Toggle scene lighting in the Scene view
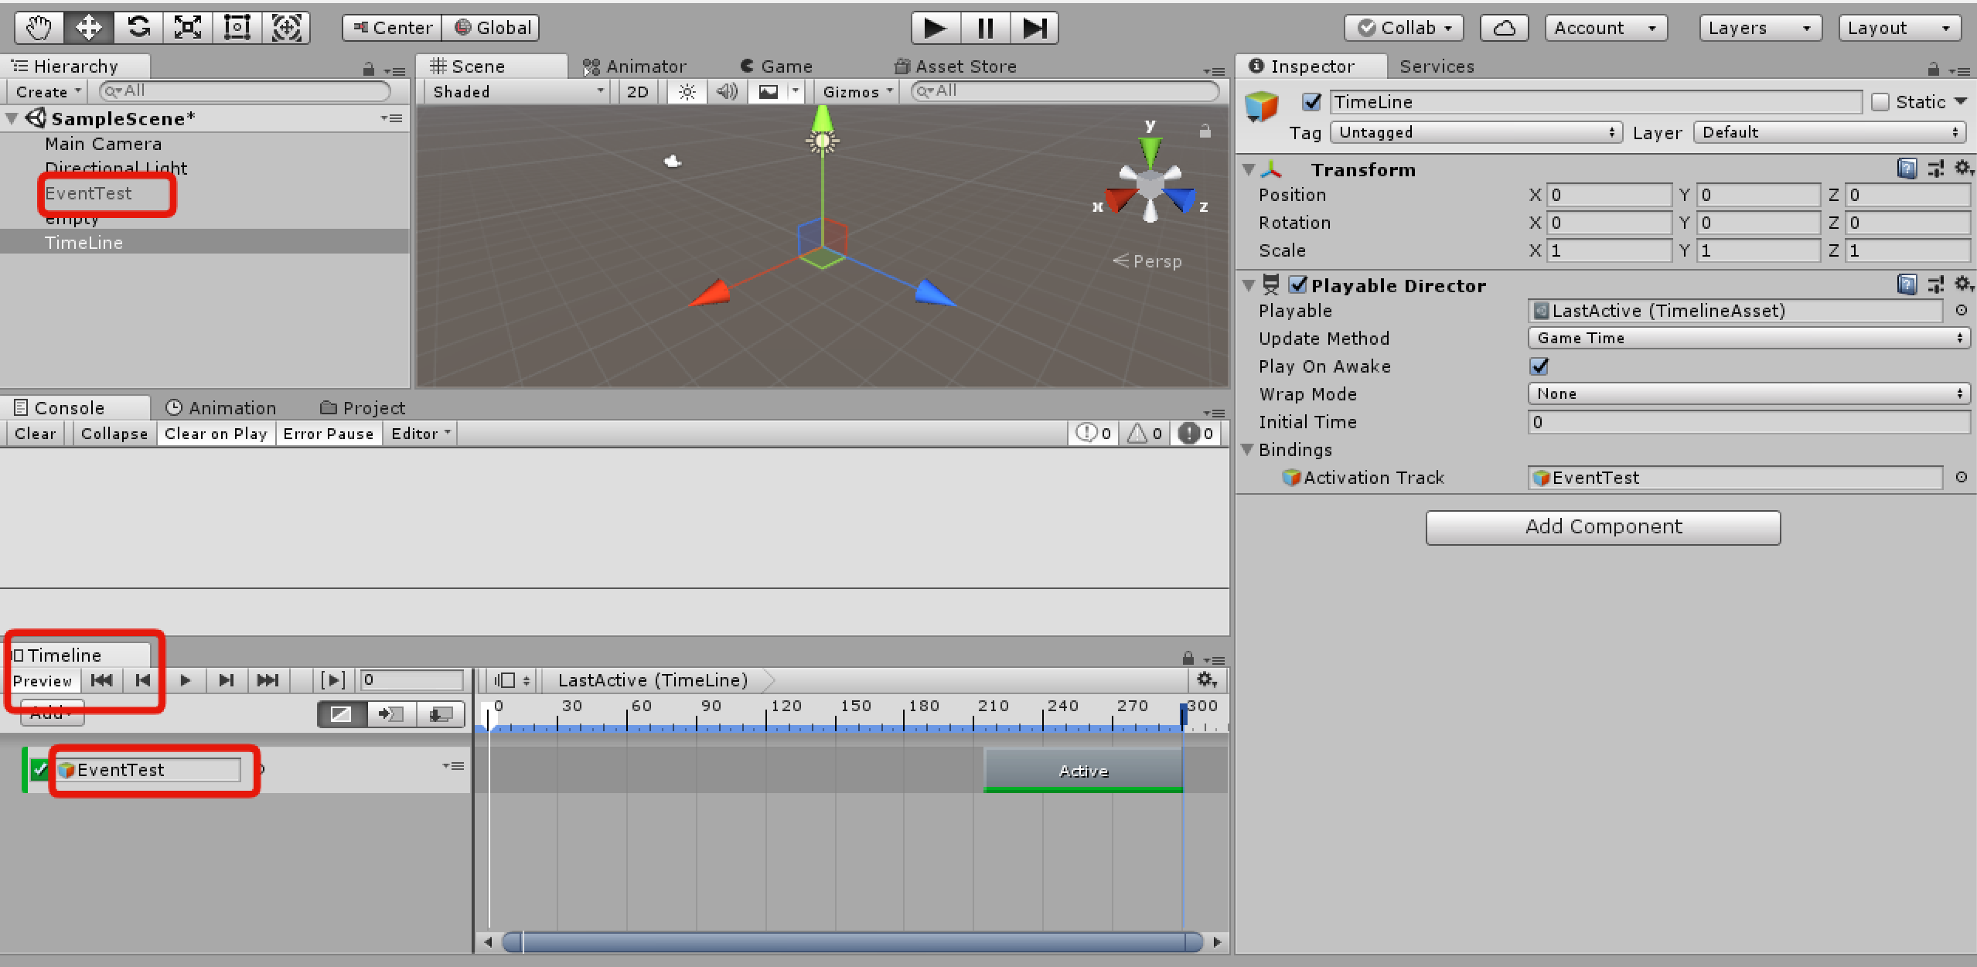This screenshot has height=967, width=1977. (x=685, y=91)
